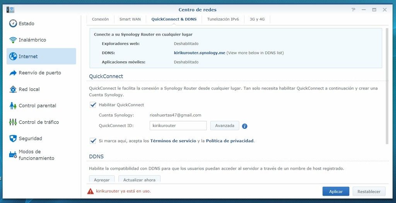Image resolution: width=396 pixels, height=203 pixels.
Task: Open the help question mark
Action: pyautogui.click(x=353, y=10)
